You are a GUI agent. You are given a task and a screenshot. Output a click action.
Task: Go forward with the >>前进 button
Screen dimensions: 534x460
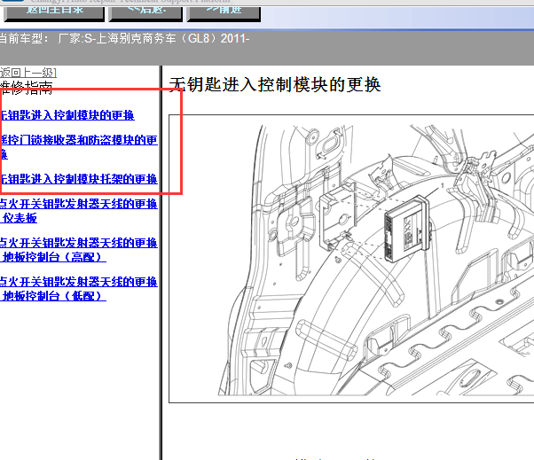click(x=224, y=13)
